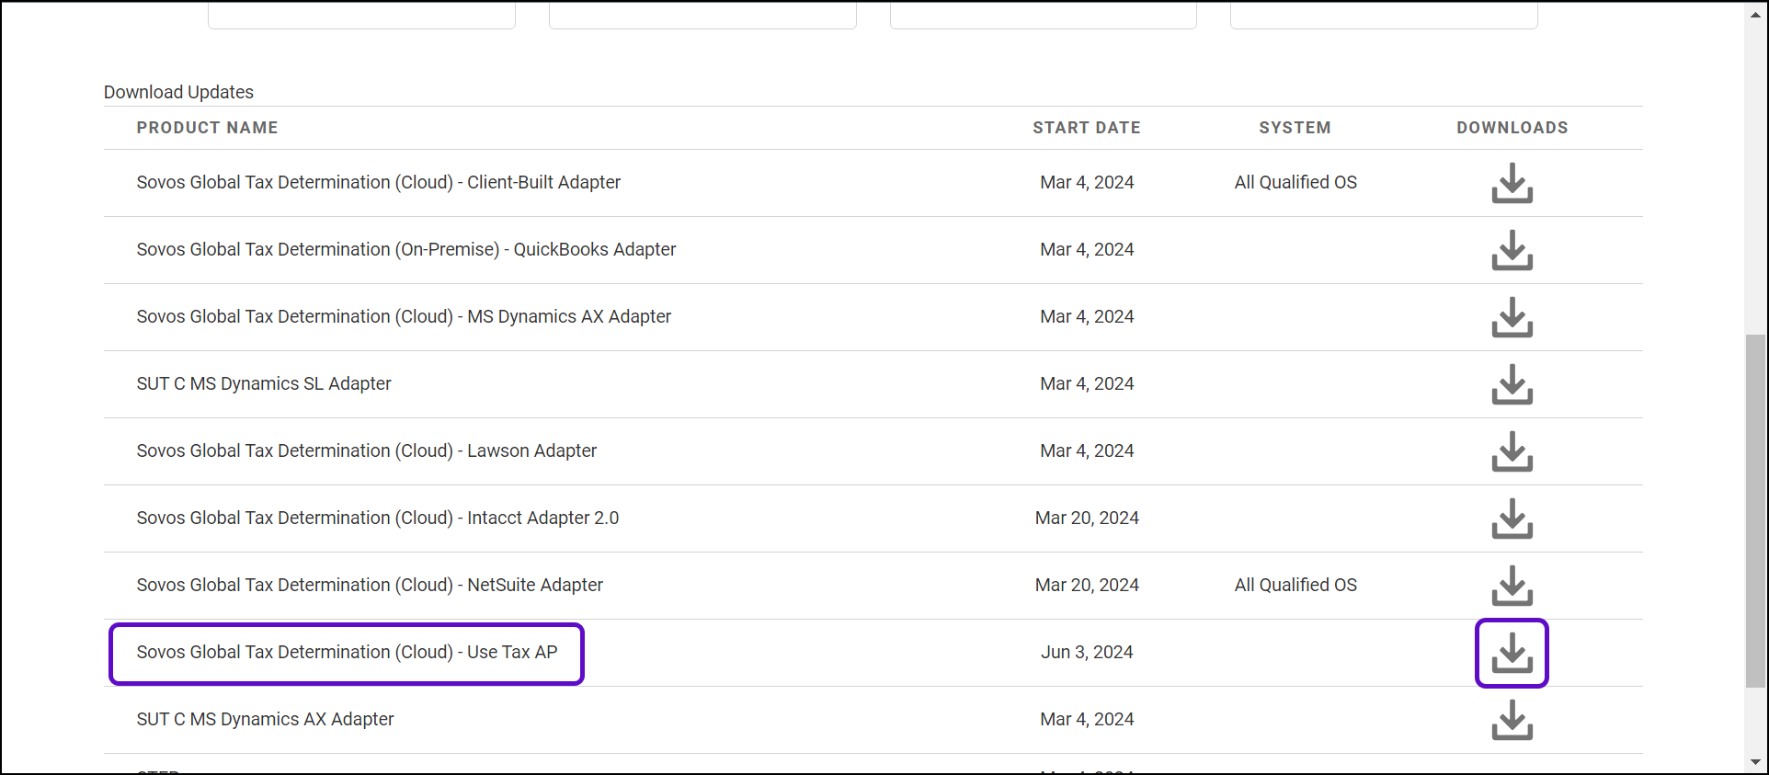Select the Use Tax AP product name
The height and width of the screenshot is (775, 1769).
(x=347, y=653)
